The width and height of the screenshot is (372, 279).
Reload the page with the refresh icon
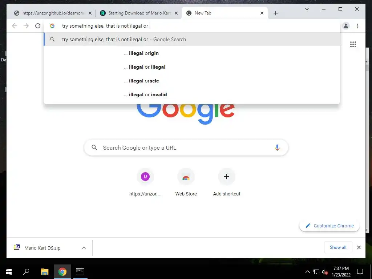38,26
